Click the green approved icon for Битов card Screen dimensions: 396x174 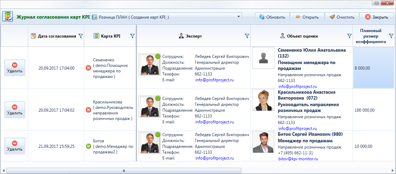point(88,146)
